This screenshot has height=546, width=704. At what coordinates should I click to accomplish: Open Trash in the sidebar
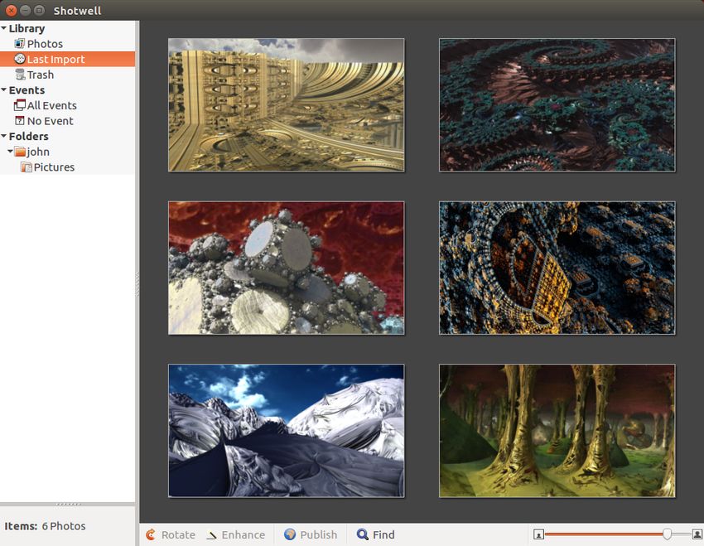click(67, 75)
